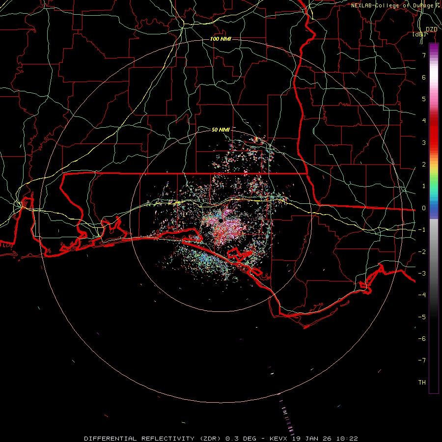Click the "1" value on the dB scale
Image resolution: width=442 pixels, height=442 pixels.
click(424, 186)
